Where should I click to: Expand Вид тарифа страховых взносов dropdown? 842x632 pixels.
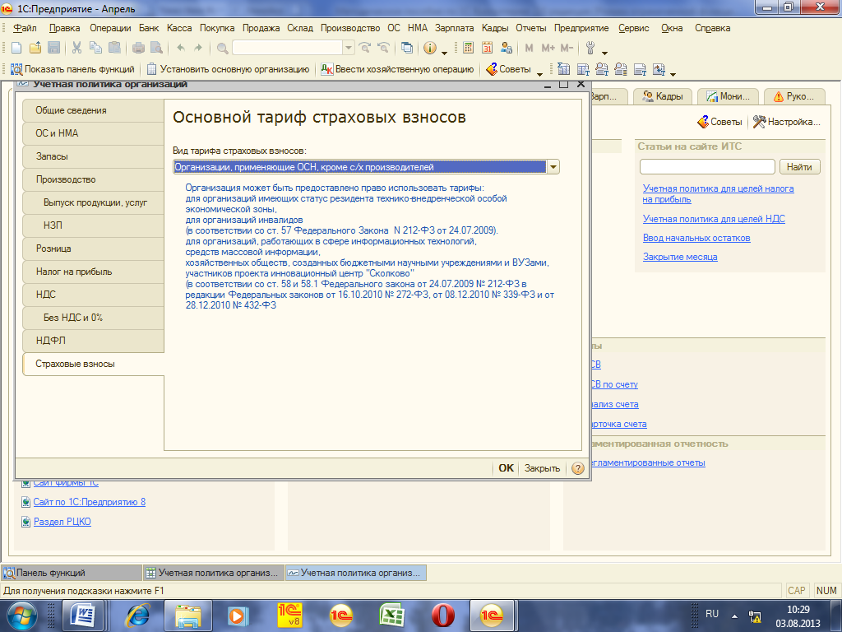point(553,167)
